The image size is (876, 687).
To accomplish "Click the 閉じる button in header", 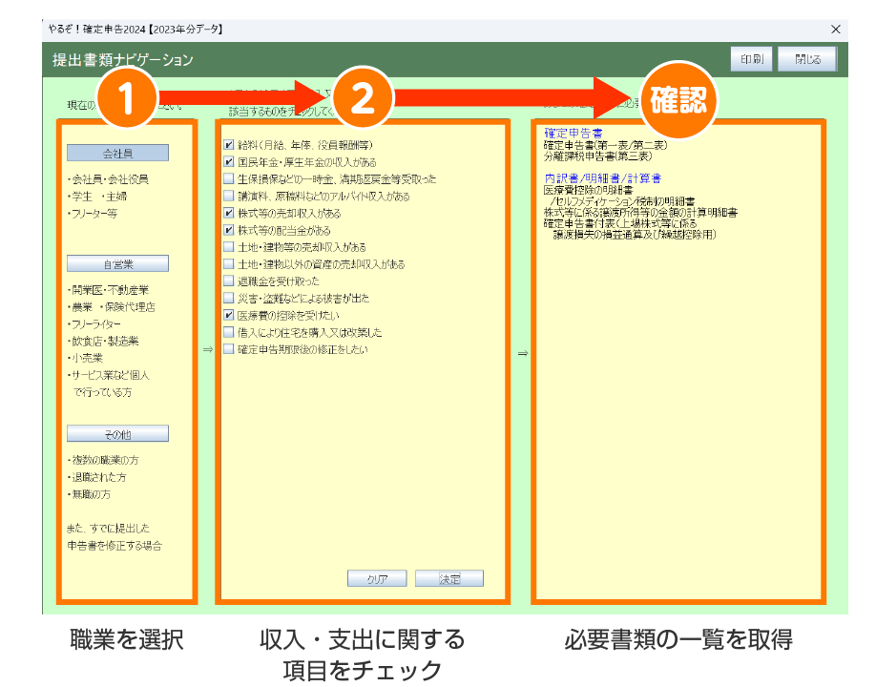I will (x=807, y=59).
